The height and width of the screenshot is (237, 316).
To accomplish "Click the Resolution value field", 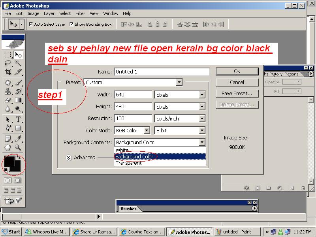I will tap(133, 118).
